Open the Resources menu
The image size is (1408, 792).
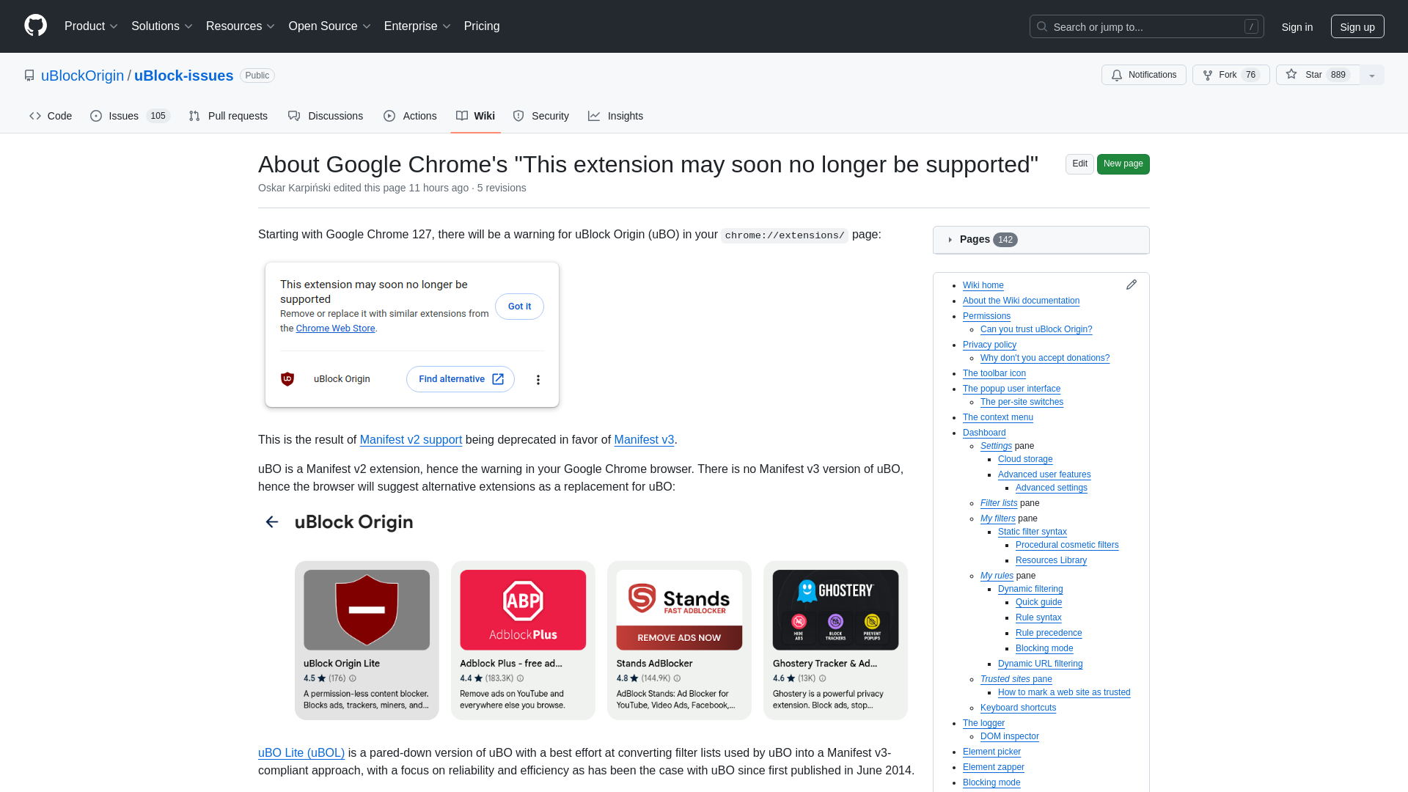click(x=241, y=26)
